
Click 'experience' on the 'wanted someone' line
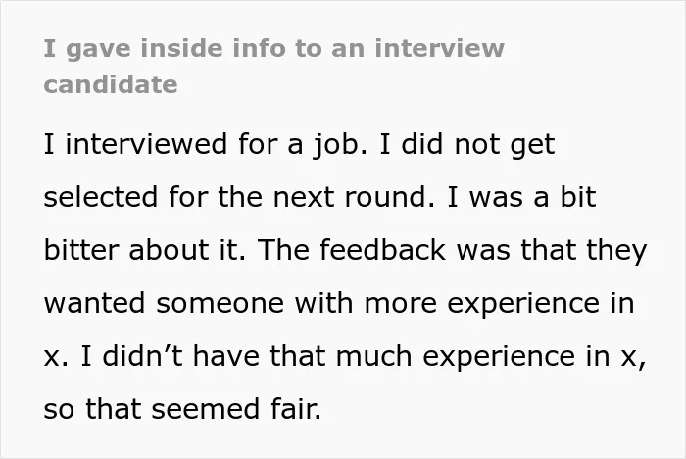click(523, 305)
